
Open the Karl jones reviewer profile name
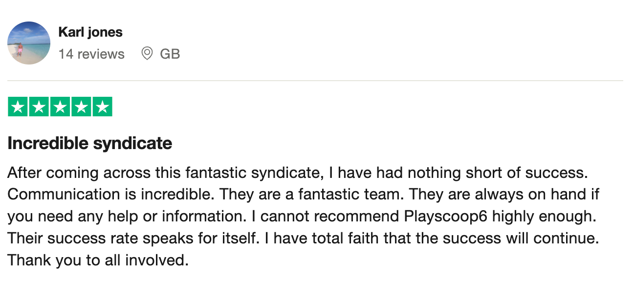click(x=90, y=32)
